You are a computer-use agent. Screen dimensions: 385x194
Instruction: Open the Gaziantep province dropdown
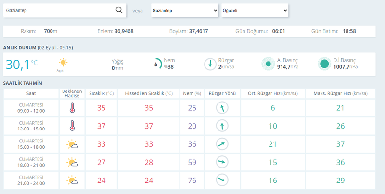pos(185,10)
